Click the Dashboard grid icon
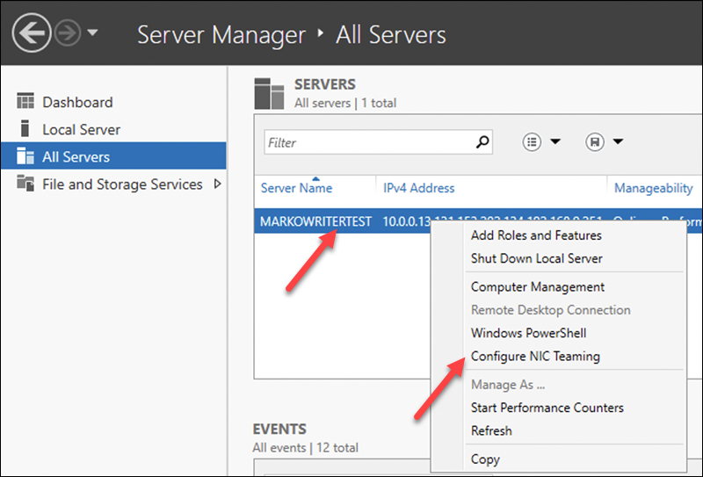This screenshot has height=477, width=703. coord(25,101)
